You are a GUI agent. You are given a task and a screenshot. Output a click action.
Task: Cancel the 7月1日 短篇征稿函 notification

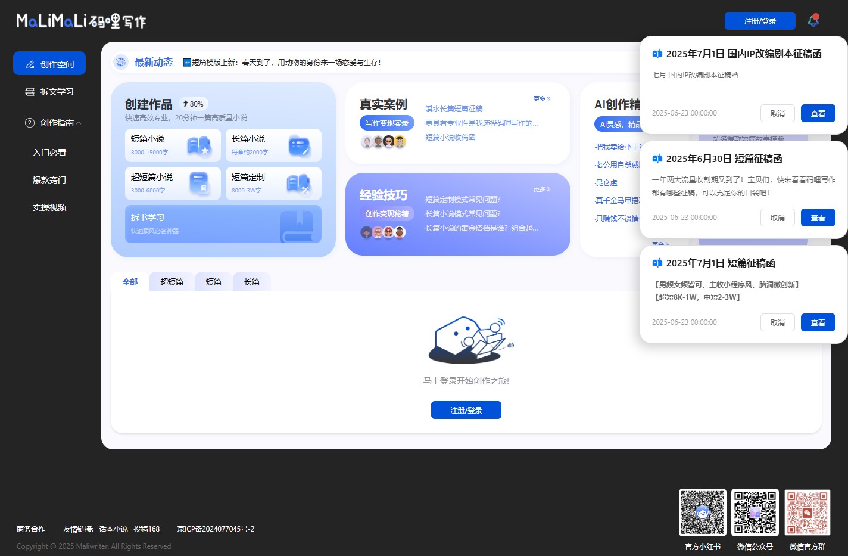(778, 322)
